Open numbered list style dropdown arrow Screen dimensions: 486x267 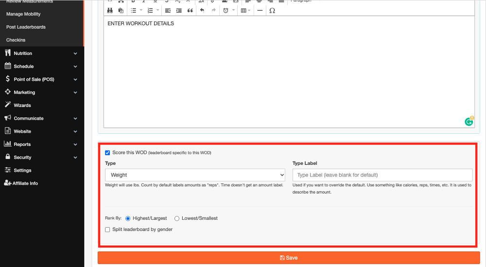click(158, 10)
